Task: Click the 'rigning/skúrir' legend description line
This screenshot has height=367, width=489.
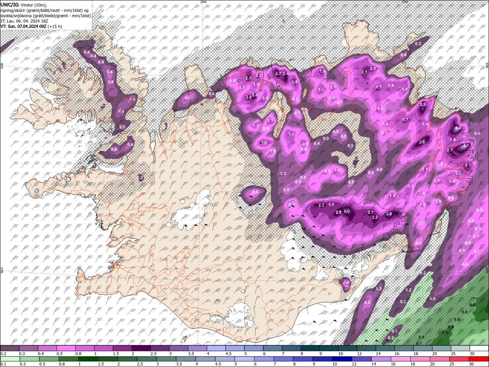Action: pos(44,10)
